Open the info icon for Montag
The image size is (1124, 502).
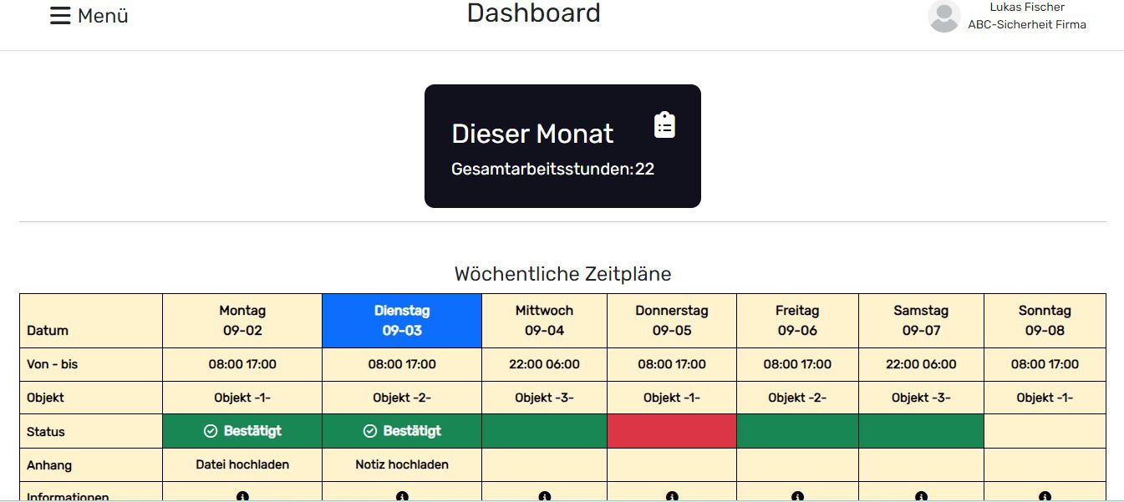tap(242, 496)
